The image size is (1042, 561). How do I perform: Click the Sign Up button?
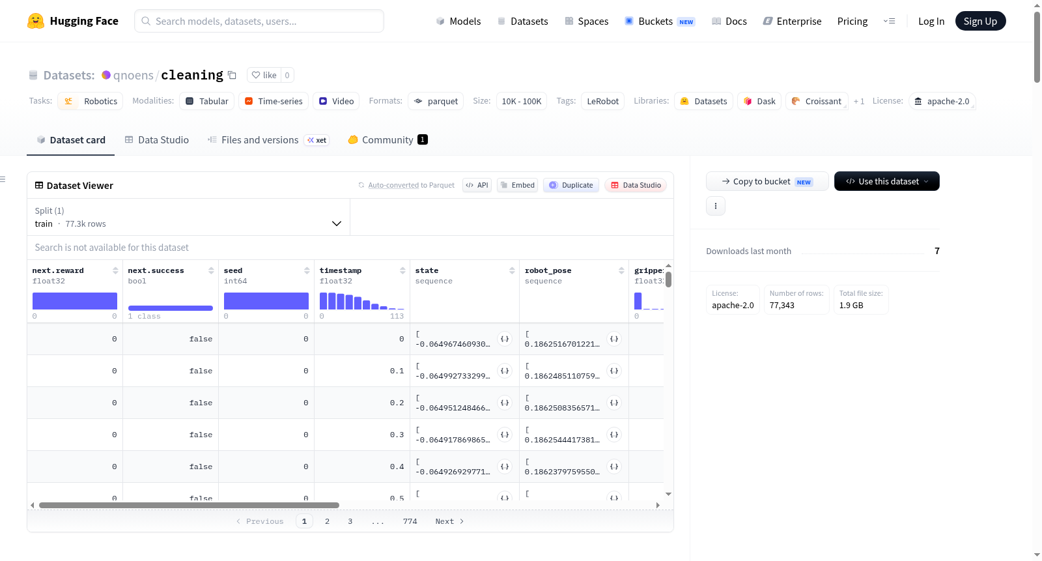[980, 21]
